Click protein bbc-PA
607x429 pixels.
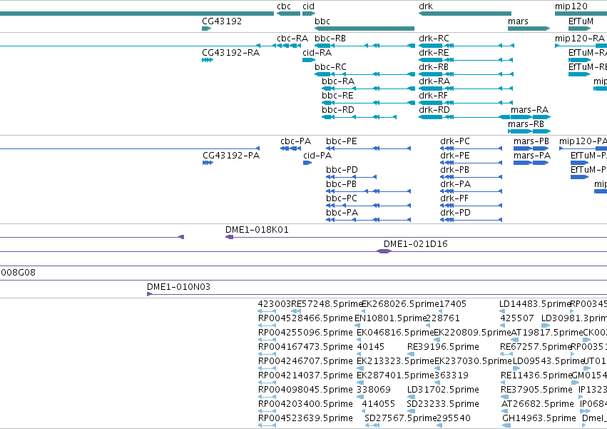coord(368,220)
